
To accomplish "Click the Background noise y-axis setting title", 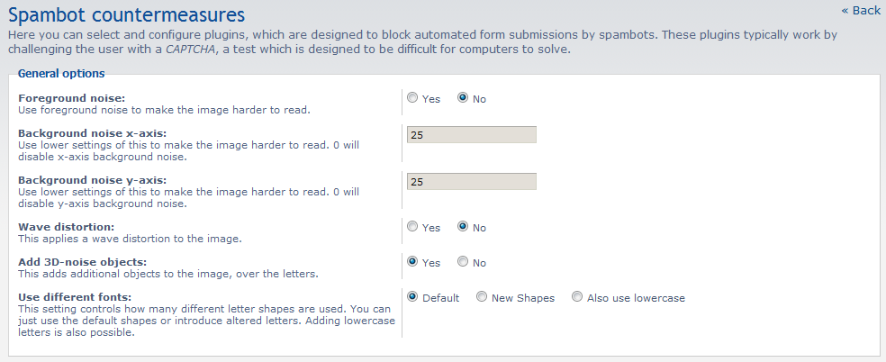I will pos(92,180).
